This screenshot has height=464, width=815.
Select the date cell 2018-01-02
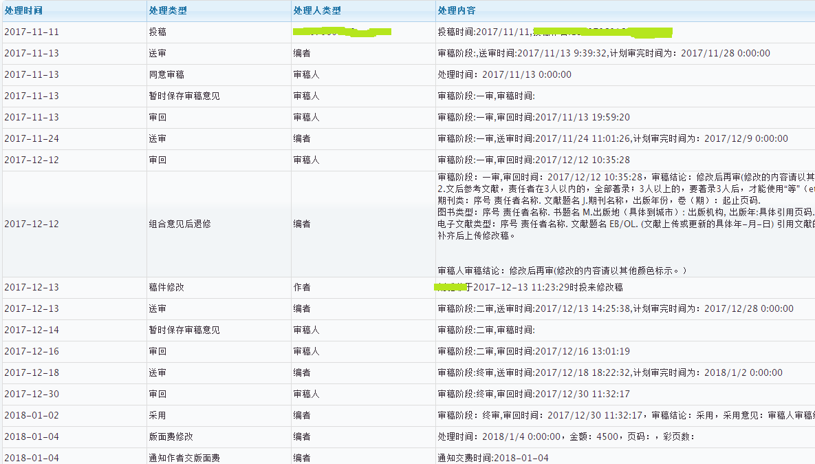pyautogui.click(x=32, y=415)
